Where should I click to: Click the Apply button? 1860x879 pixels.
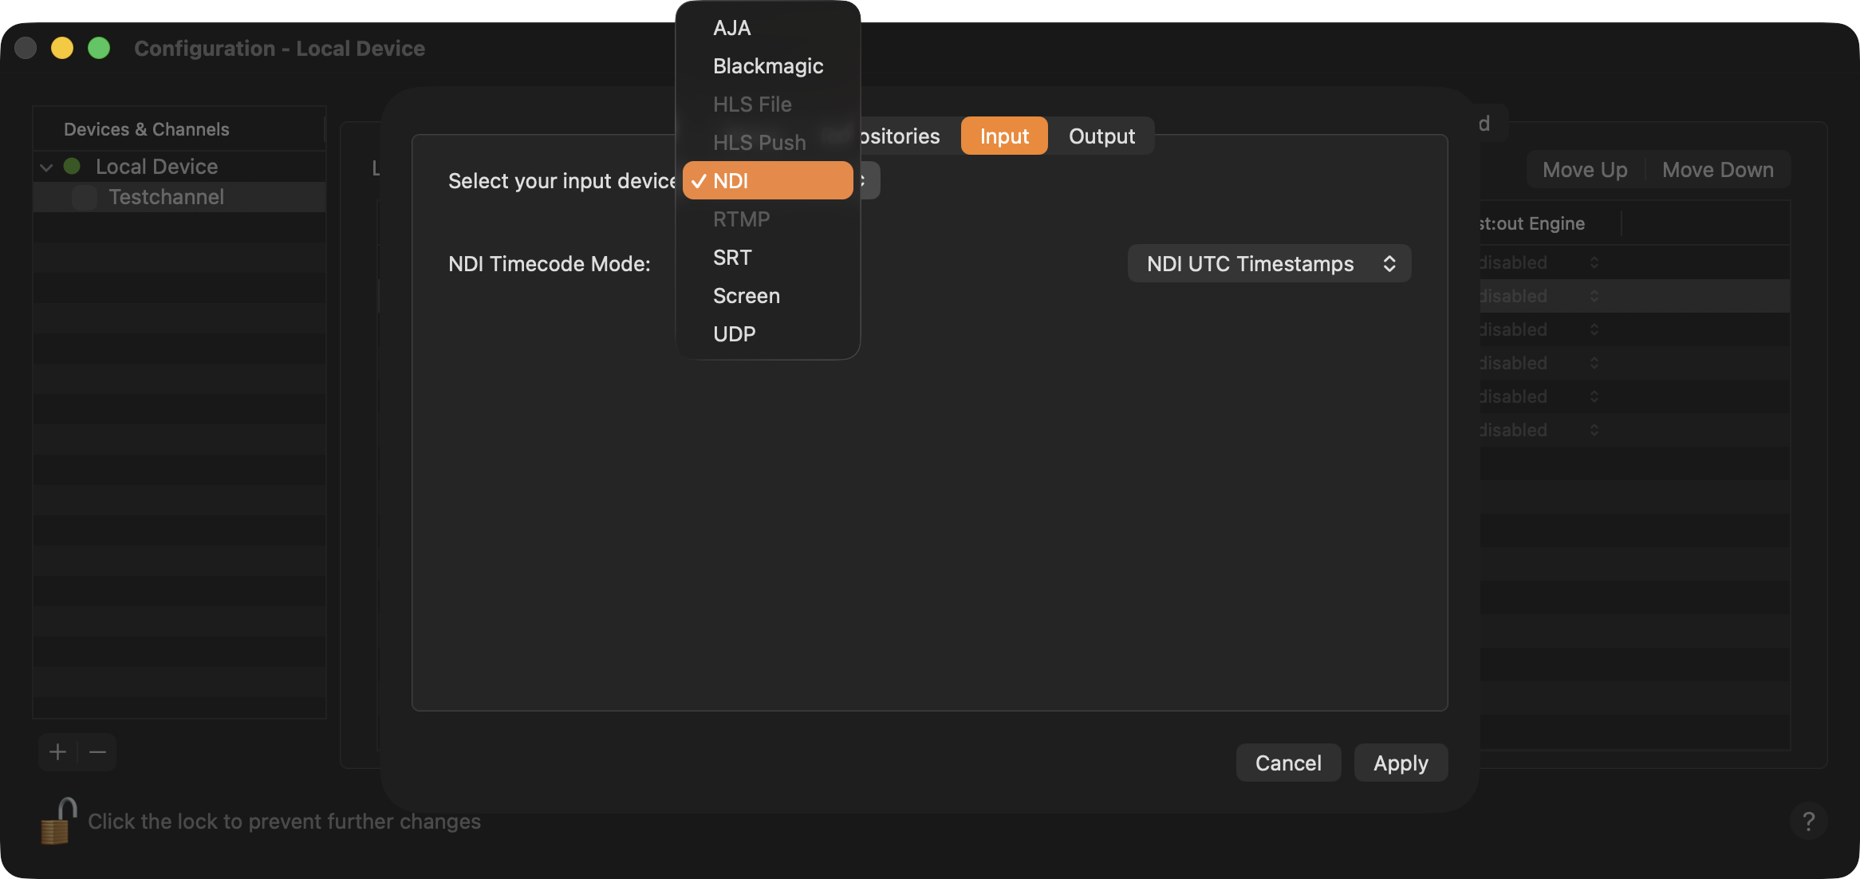click(1401, 763)
